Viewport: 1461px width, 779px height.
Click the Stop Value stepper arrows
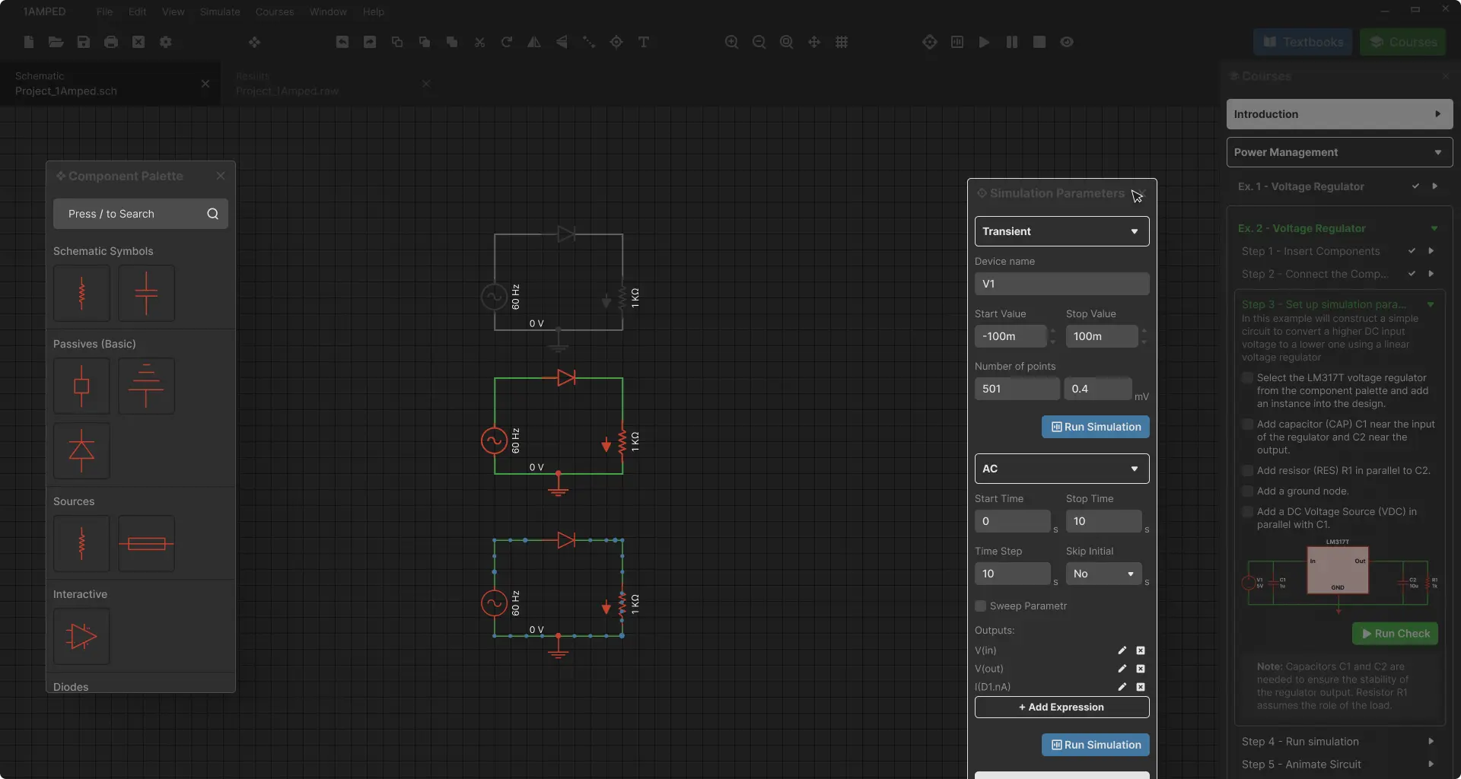click(x=1144, y=336)
